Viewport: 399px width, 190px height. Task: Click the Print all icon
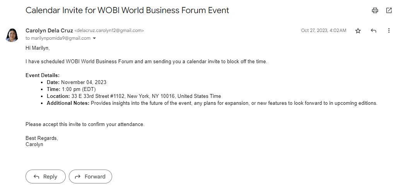[x=375, y=10]
